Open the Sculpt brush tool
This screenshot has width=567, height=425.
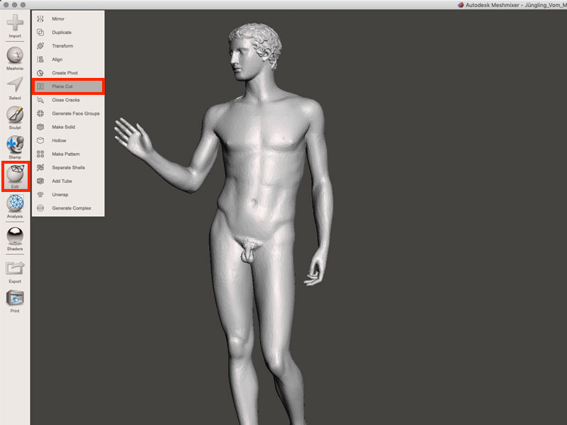pyautogui.click(x=15, y=115)
